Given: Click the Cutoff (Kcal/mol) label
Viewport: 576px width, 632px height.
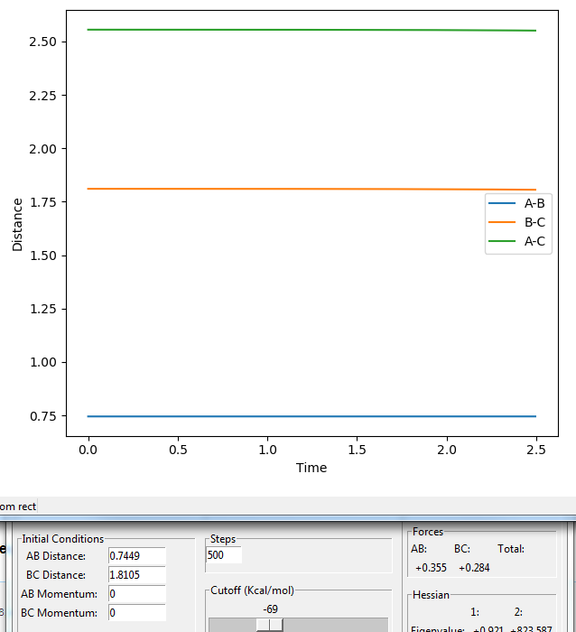Looking at the screenshot, I should point(252,590).
